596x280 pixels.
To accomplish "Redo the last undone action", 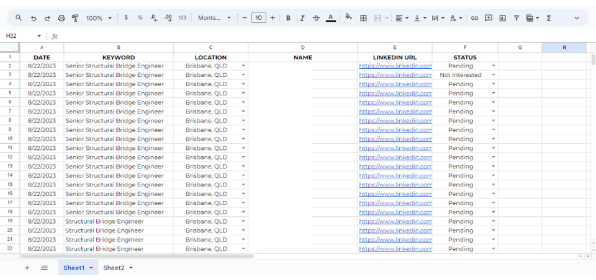I will pyautogui.click(x=48, y=18).
